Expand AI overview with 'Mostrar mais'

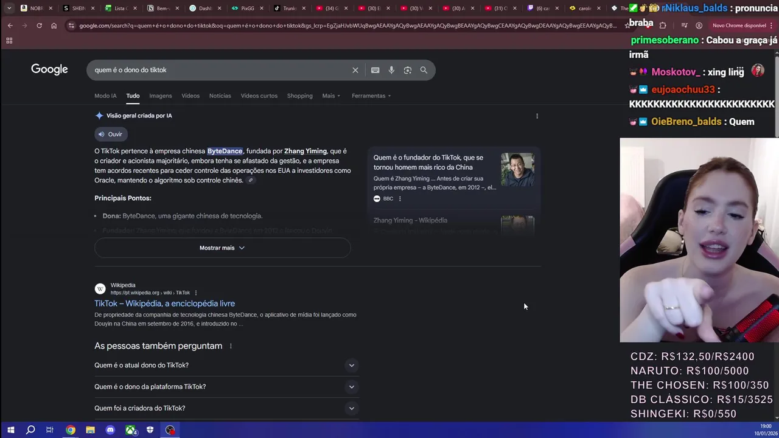click(x=222, y=248)
